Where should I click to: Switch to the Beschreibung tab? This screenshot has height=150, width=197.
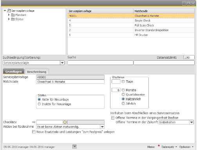tap(37, 72)
